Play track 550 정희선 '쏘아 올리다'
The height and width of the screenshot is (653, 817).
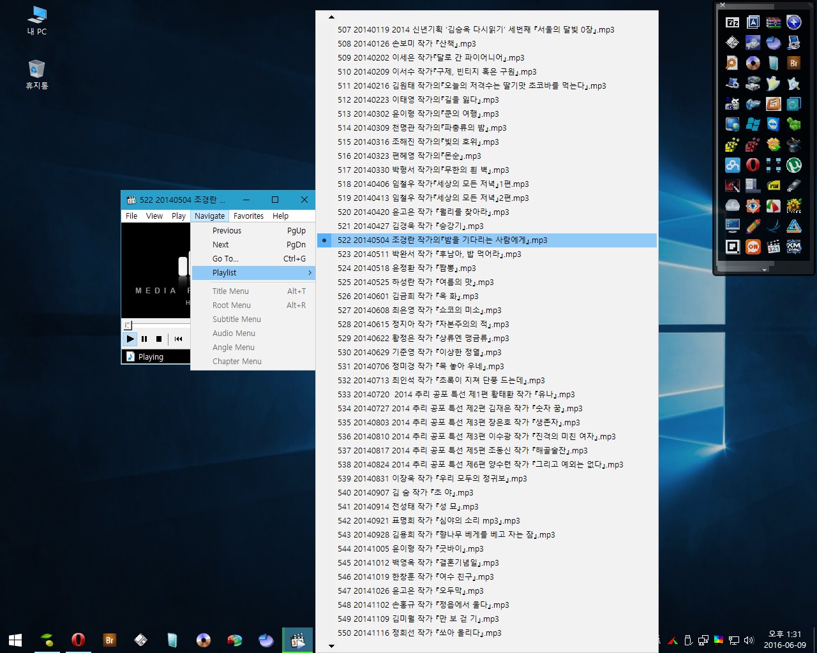click(487, 633)
